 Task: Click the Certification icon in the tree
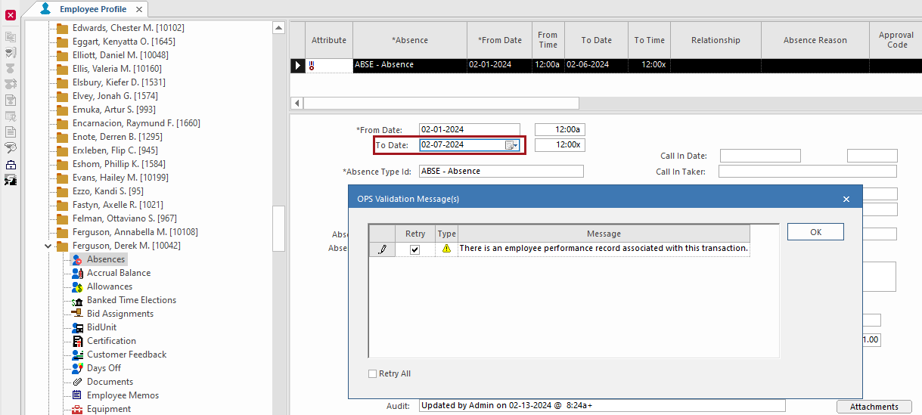(x=77, y=341)
